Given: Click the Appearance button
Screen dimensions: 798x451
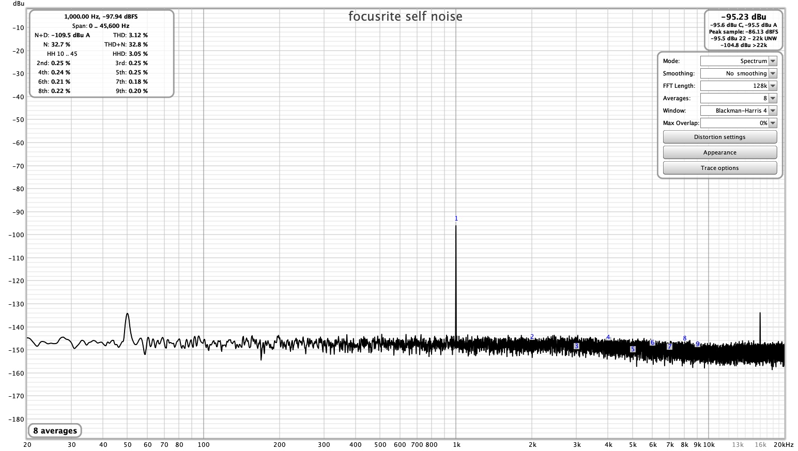Looking at the screenshot, I should pos(719,152).
